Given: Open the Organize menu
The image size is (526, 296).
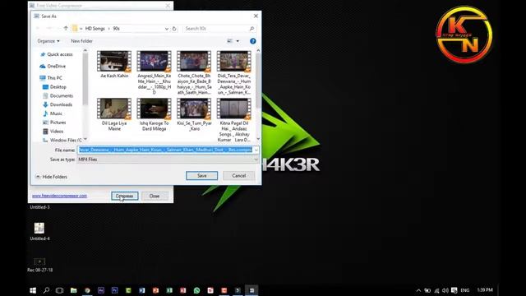Looking at the screenshot, I should coord(48,41).
